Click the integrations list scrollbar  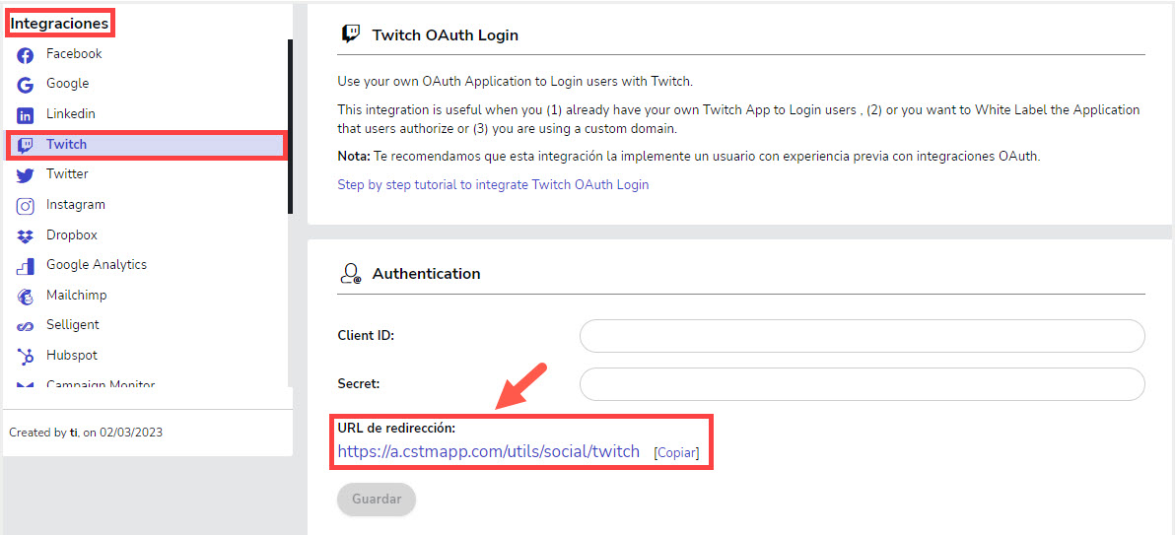(290, 127)
